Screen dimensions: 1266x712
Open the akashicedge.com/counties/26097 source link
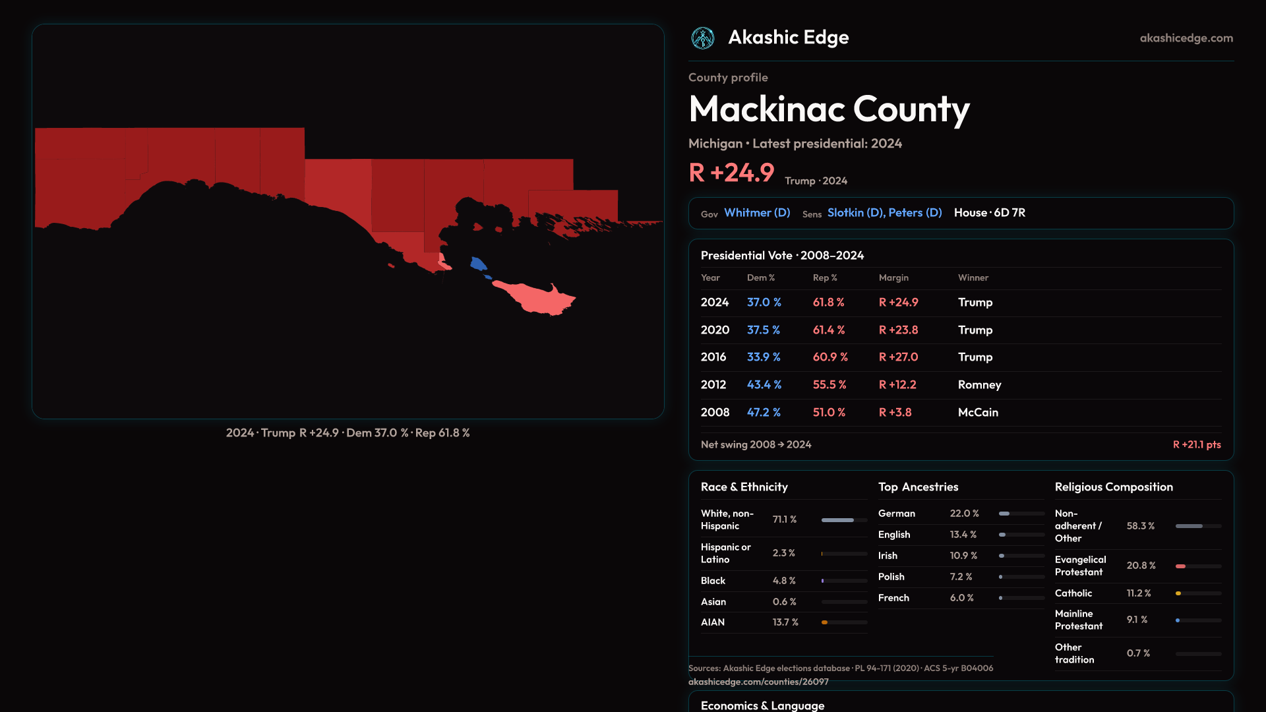758,682
